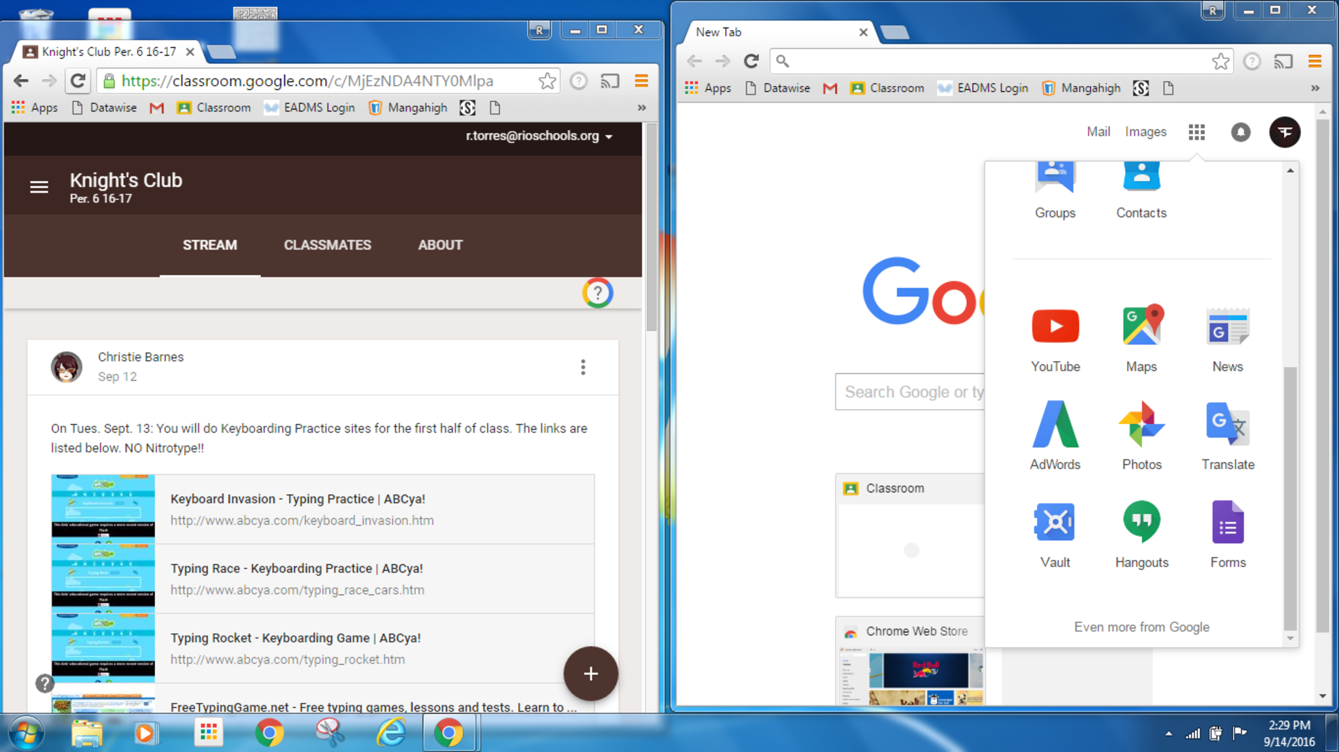Click the Vault app icon
Screen dimensions: 1339x752
[x=1055, y=523]
